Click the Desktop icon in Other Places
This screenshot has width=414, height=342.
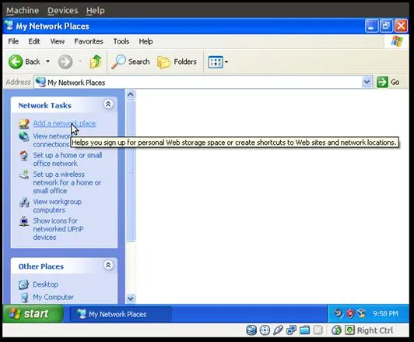(x=23, y=284)
